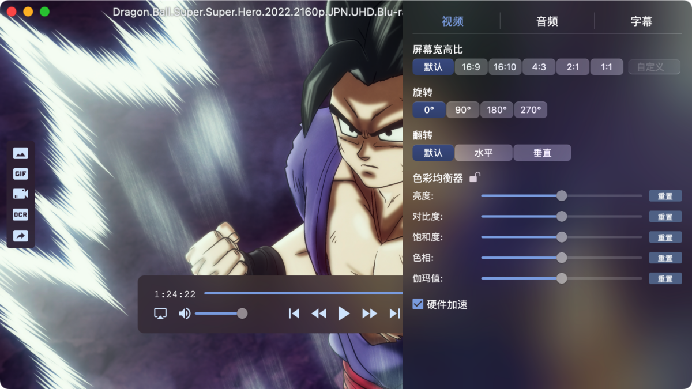The width and height of the screenshot is (692, 389).
Task: Reset 色相 with its 重置 button
Action: [x=665, y=258]
